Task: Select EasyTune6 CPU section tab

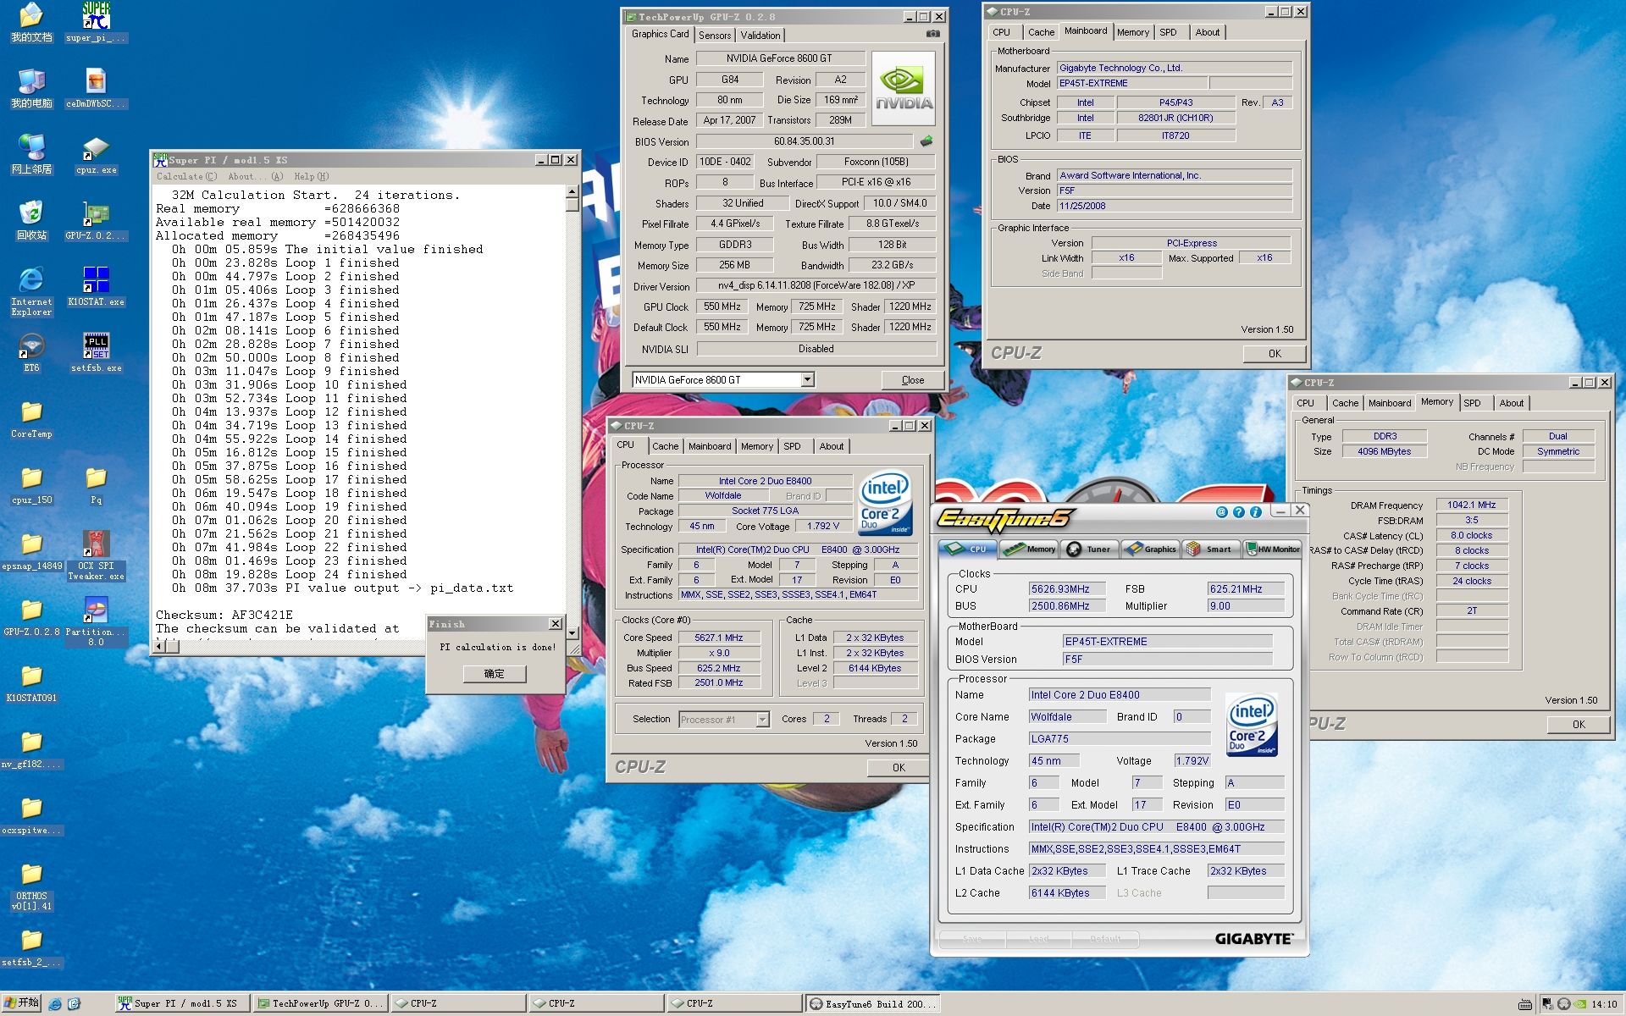Action: (x=969, y=549)
